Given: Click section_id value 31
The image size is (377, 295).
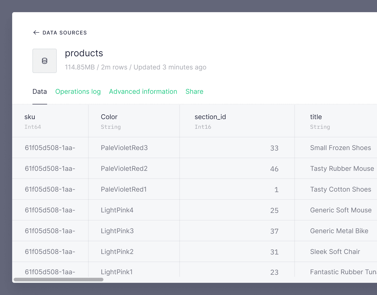Looking at the screenshot, I should click(x=274, y=252).
